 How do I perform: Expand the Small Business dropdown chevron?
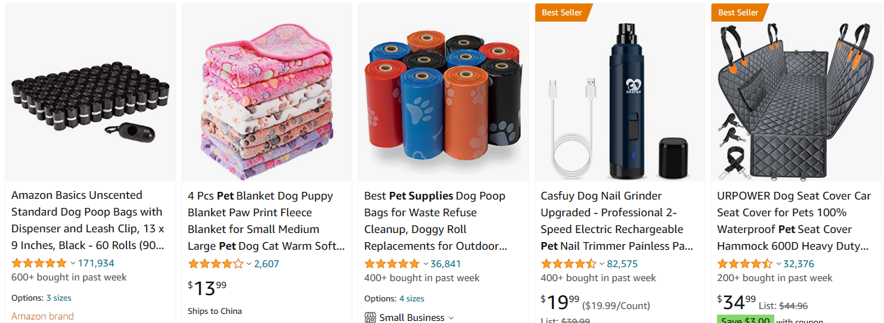451,317
